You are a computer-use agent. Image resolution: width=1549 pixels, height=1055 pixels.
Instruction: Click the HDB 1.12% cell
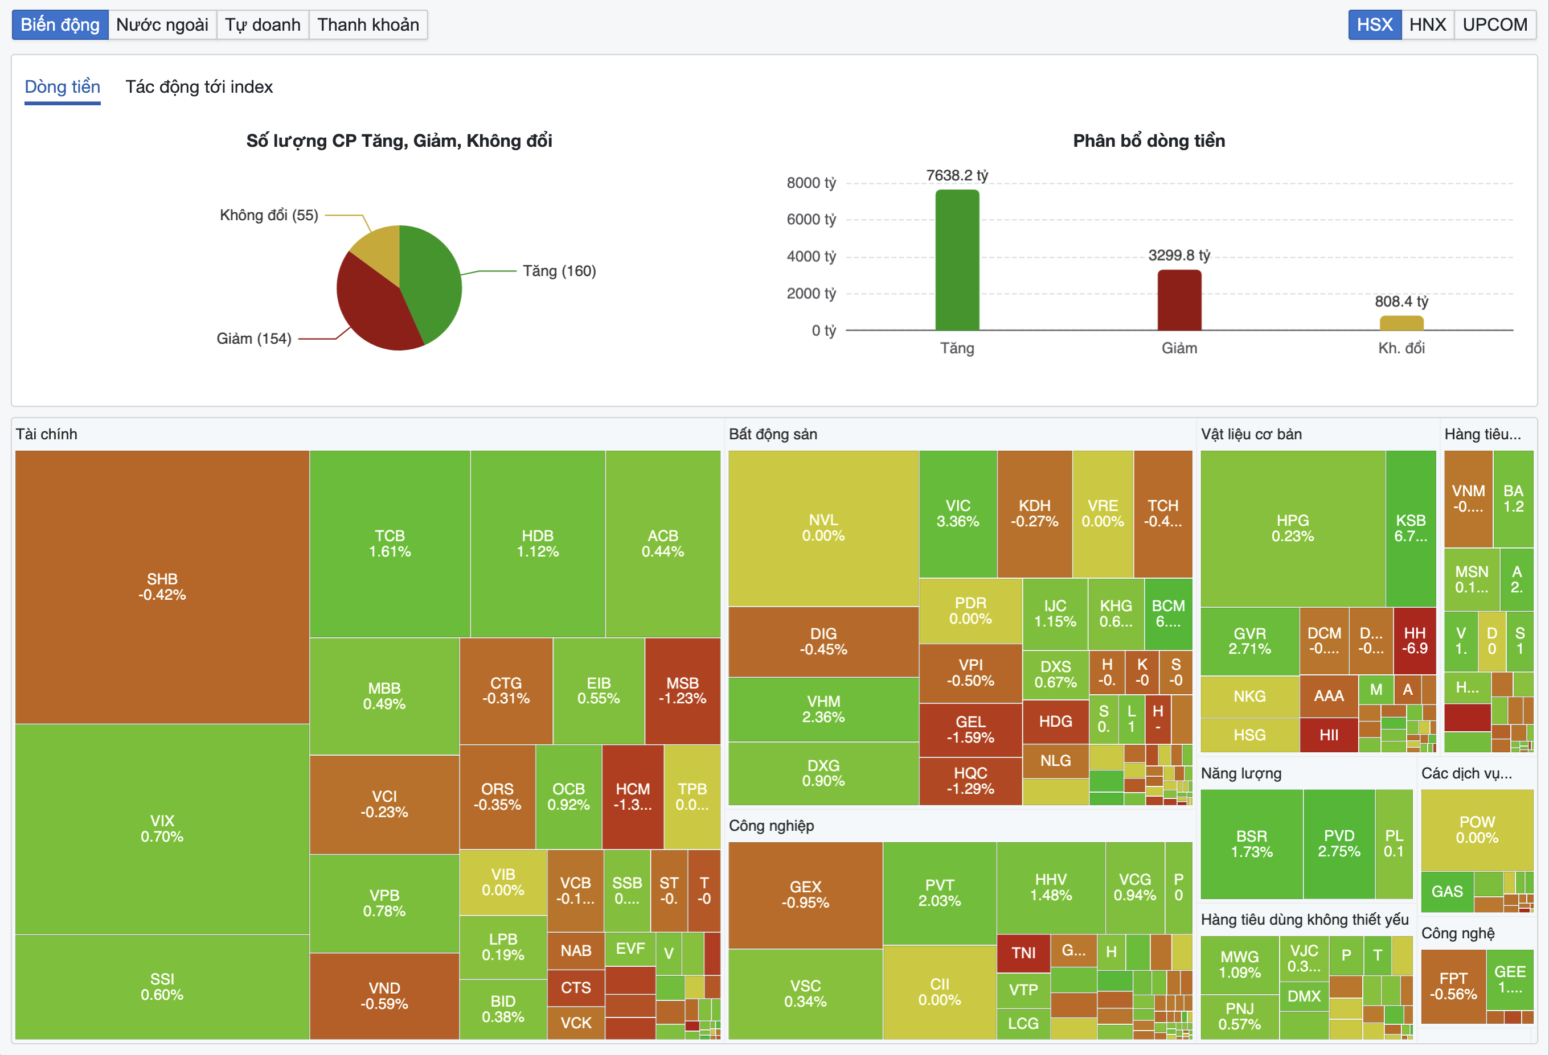tap(537, 543)
